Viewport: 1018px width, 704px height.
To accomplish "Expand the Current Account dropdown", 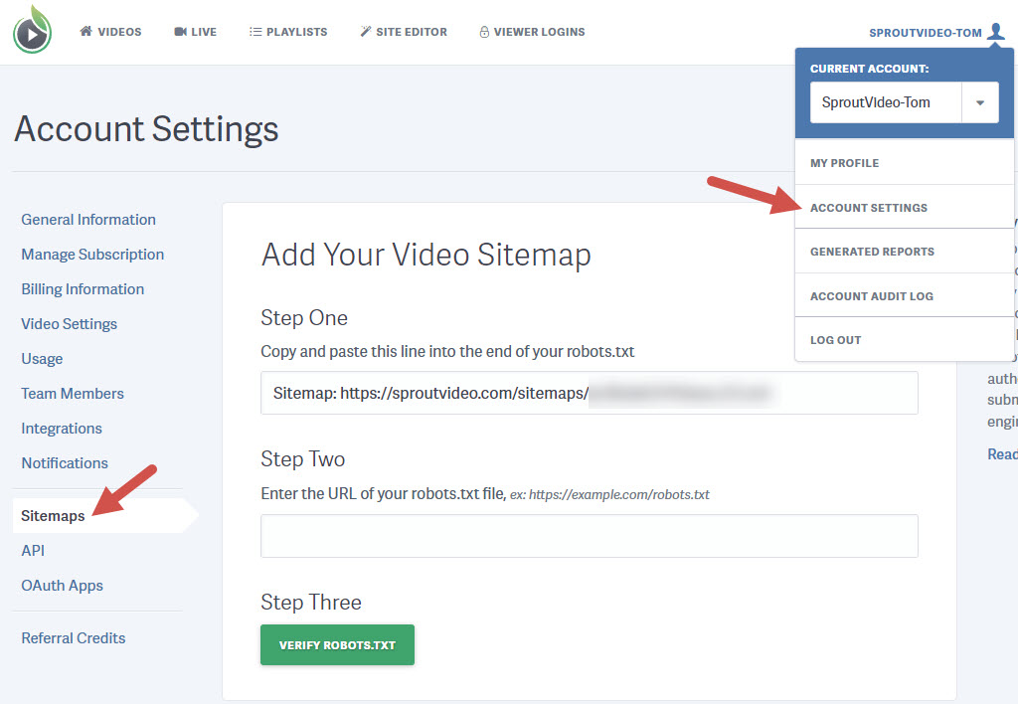I will point(978,102).
